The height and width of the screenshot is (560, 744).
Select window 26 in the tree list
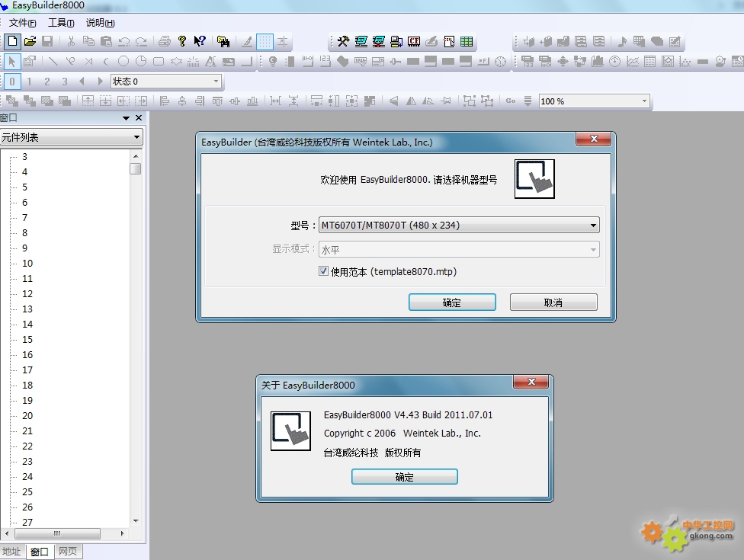click(27, 507)
